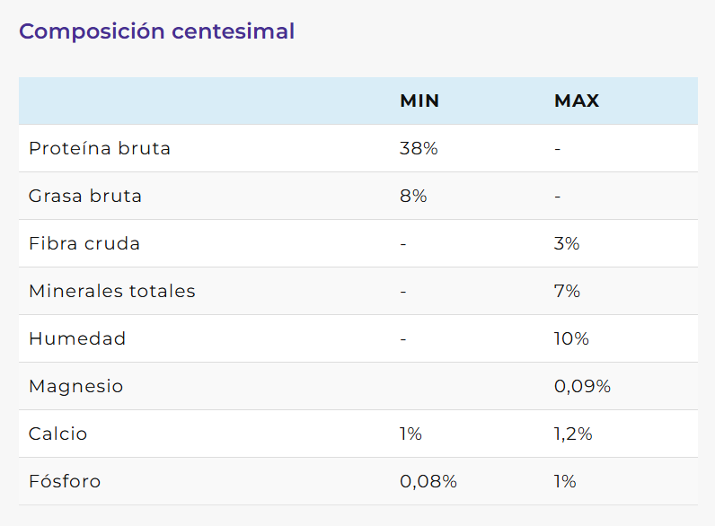Click the 1,2% Calcio maximum value
The image size is (715, 526).
tap(573, 434)
